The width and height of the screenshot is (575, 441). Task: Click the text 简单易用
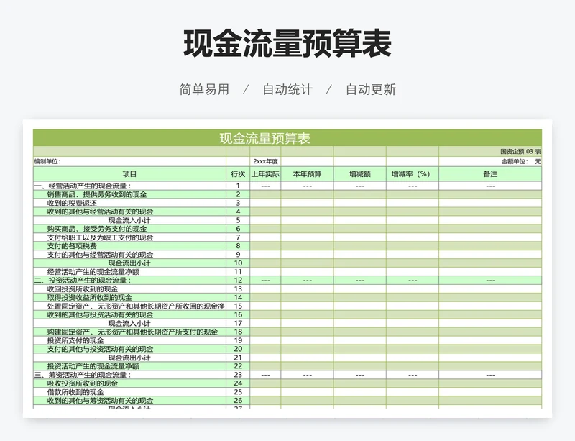coord(204,89)
